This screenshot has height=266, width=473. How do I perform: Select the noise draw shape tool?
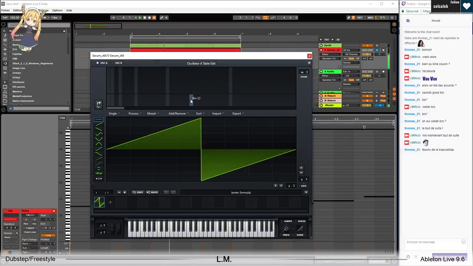99,173
